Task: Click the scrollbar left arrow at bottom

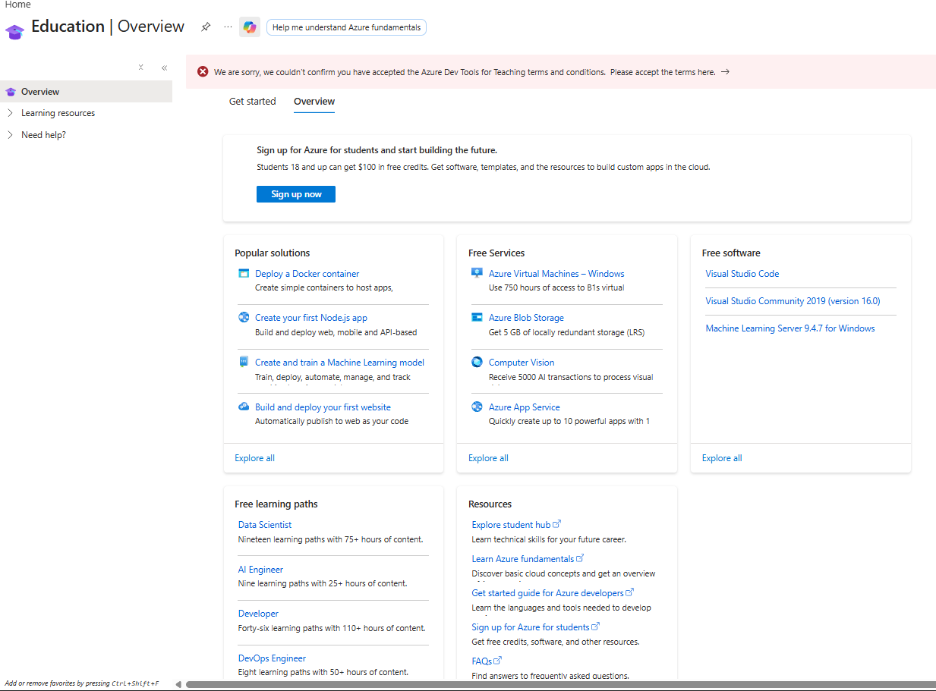Action: tap(178, 684)
